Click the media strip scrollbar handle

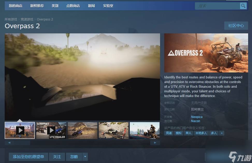pos(22,143)
